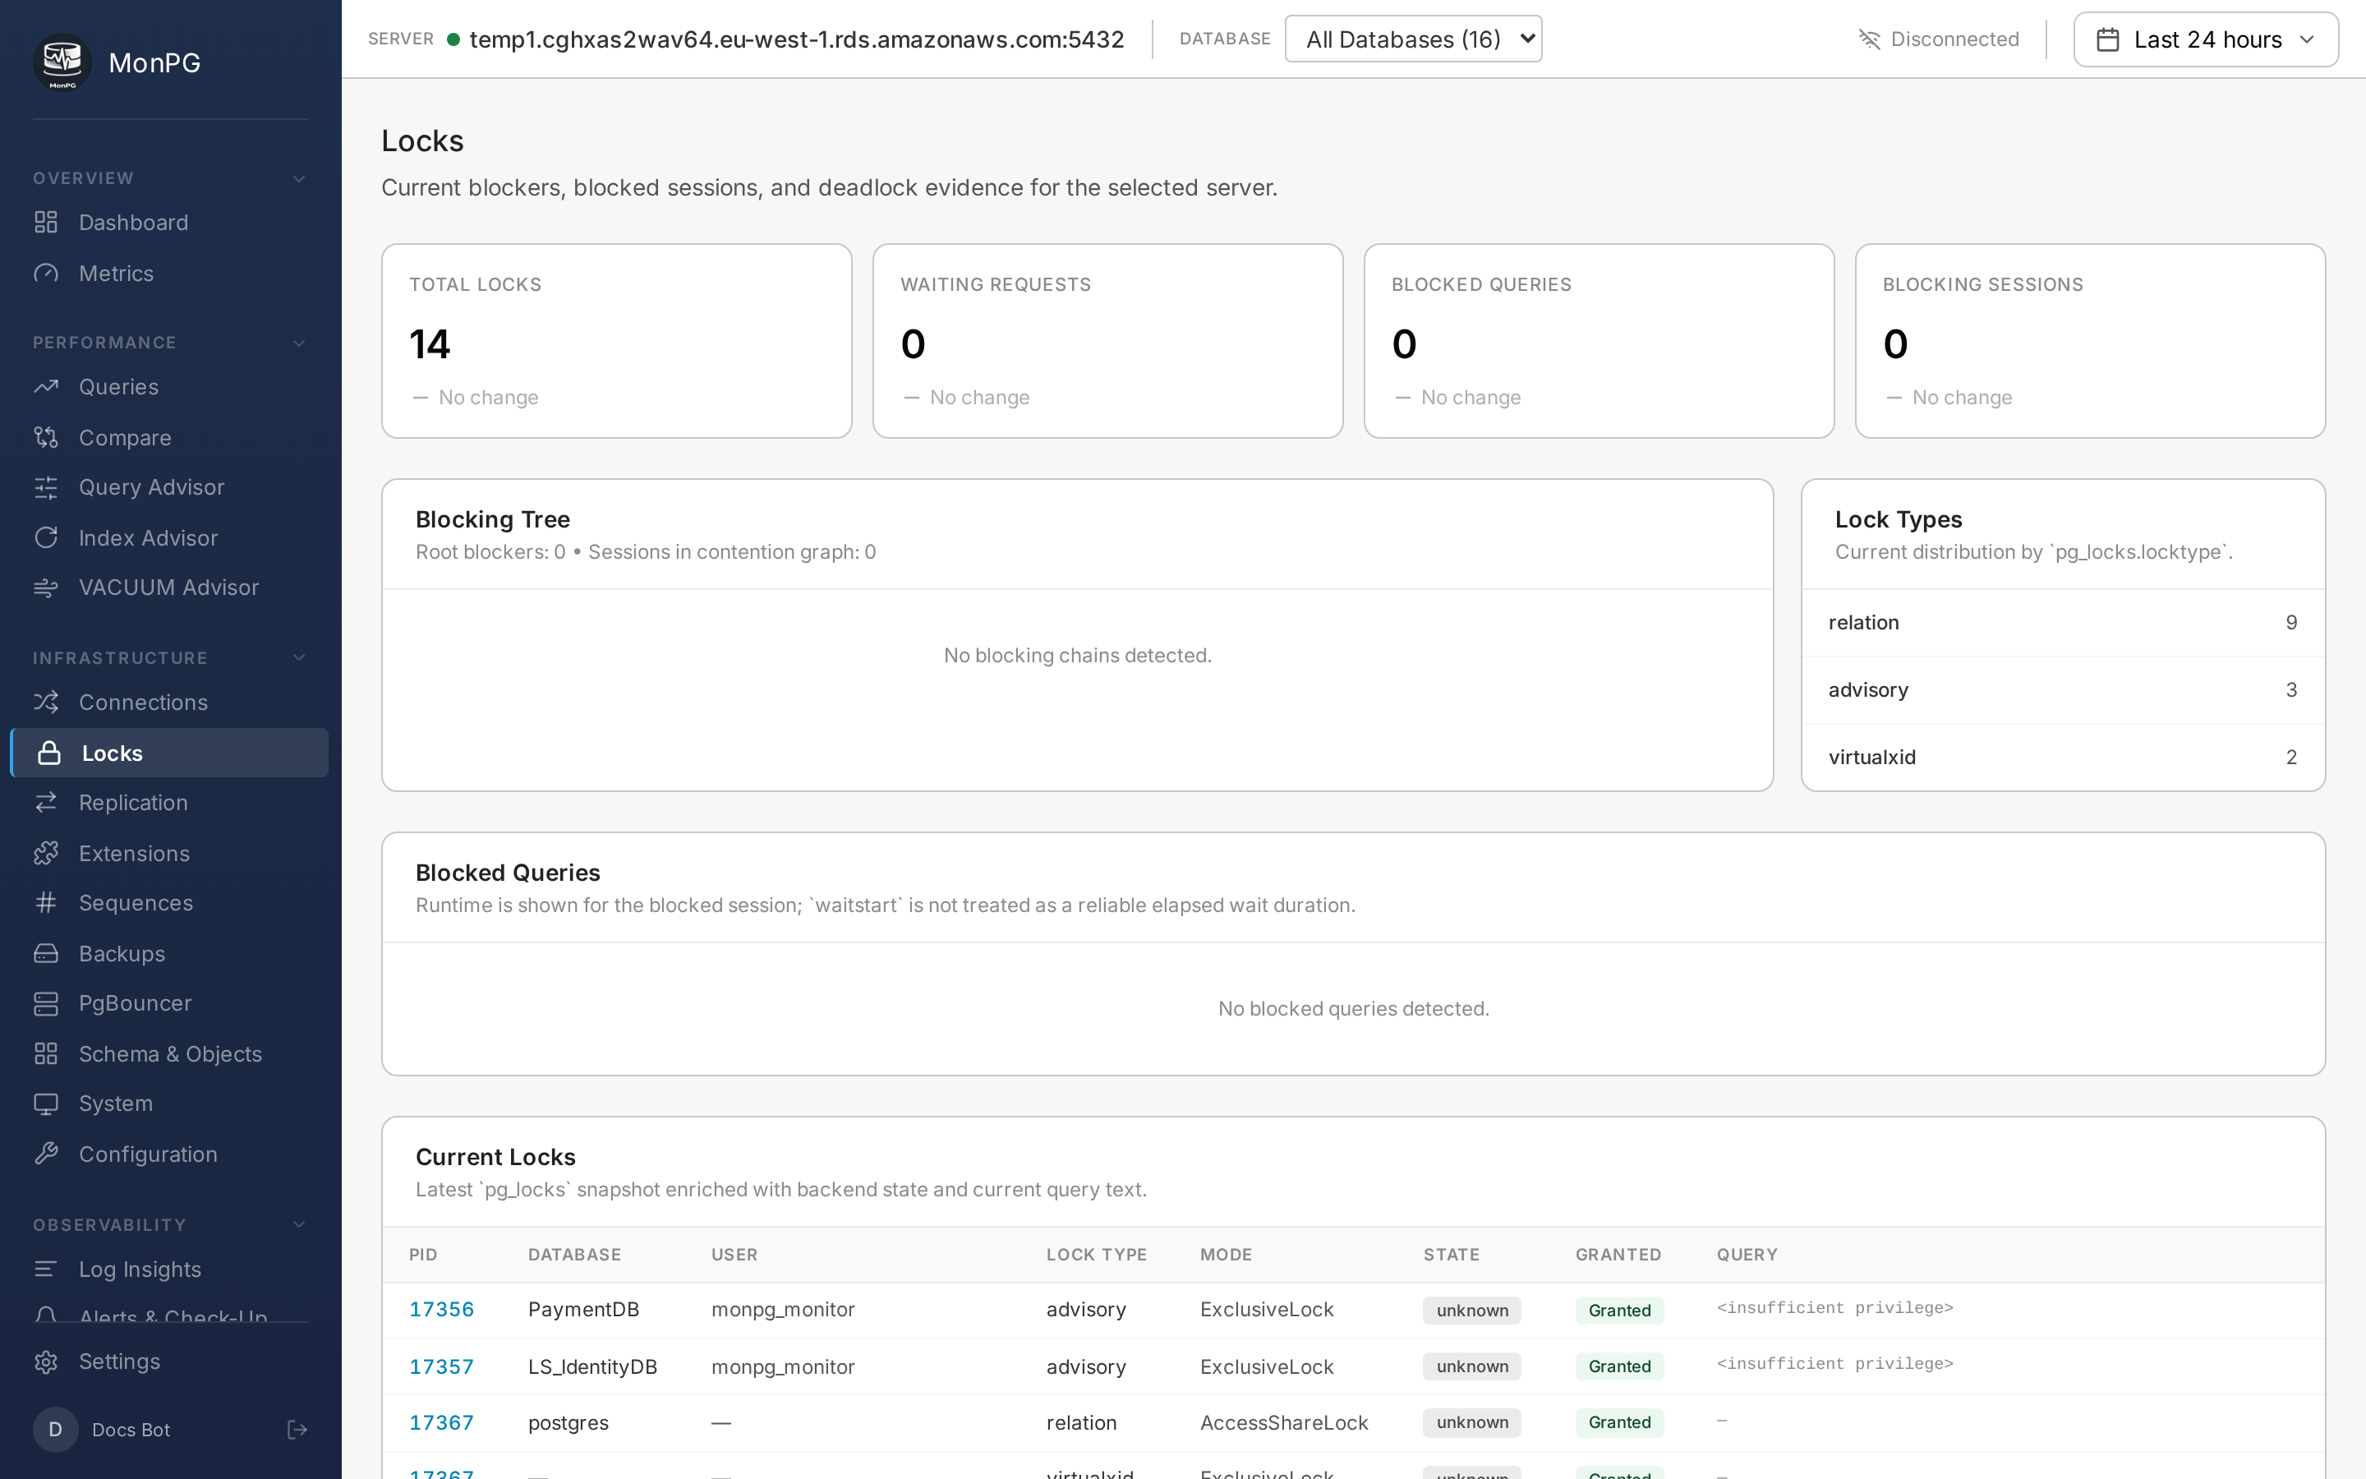Open Log Insights in sidebar
Viewport: 2366px width, 1479px height.
170,1269
